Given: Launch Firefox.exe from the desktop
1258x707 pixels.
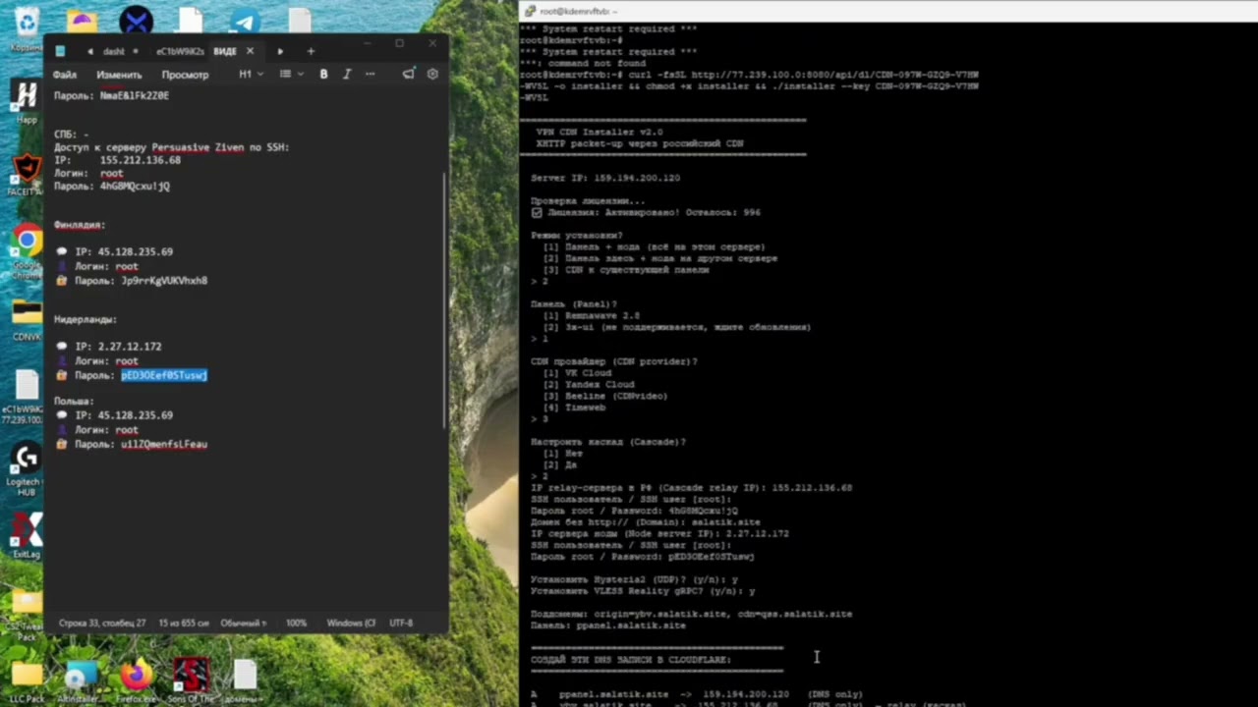Looking at the screenshot, I should click(x=137, y=680).
